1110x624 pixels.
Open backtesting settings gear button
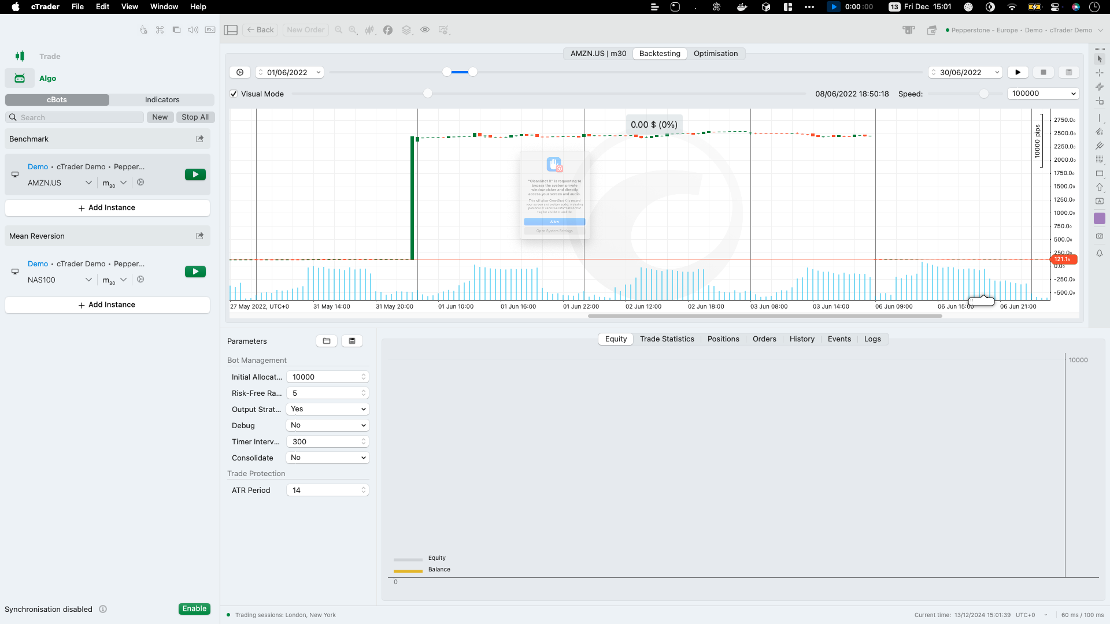click(240, 72)
